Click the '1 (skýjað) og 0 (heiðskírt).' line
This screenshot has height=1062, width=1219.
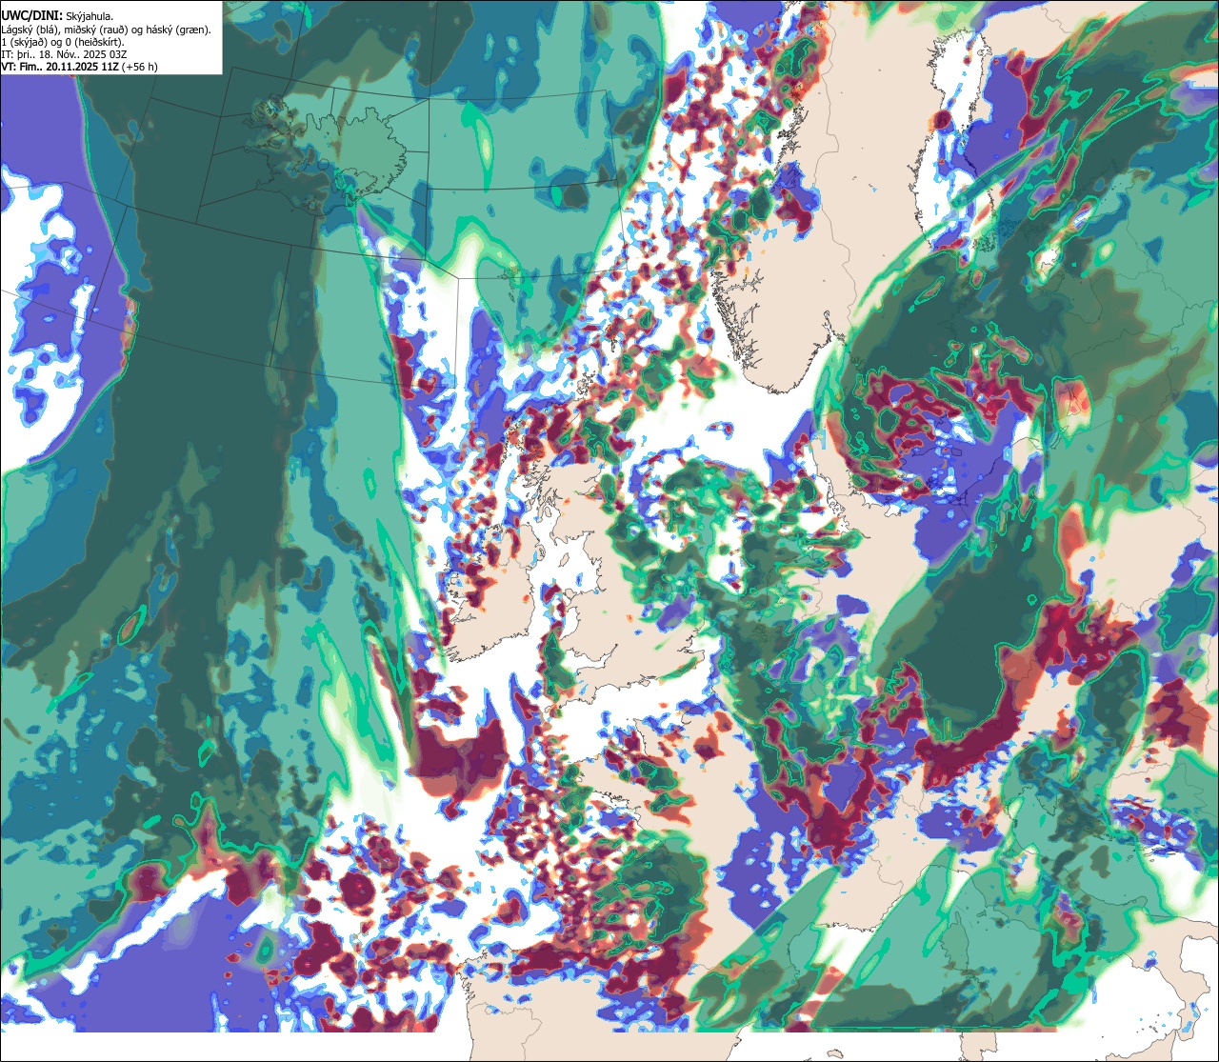(62, 42)
